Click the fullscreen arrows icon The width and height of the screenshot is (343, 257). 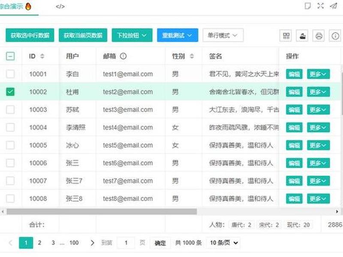(320, 6)
